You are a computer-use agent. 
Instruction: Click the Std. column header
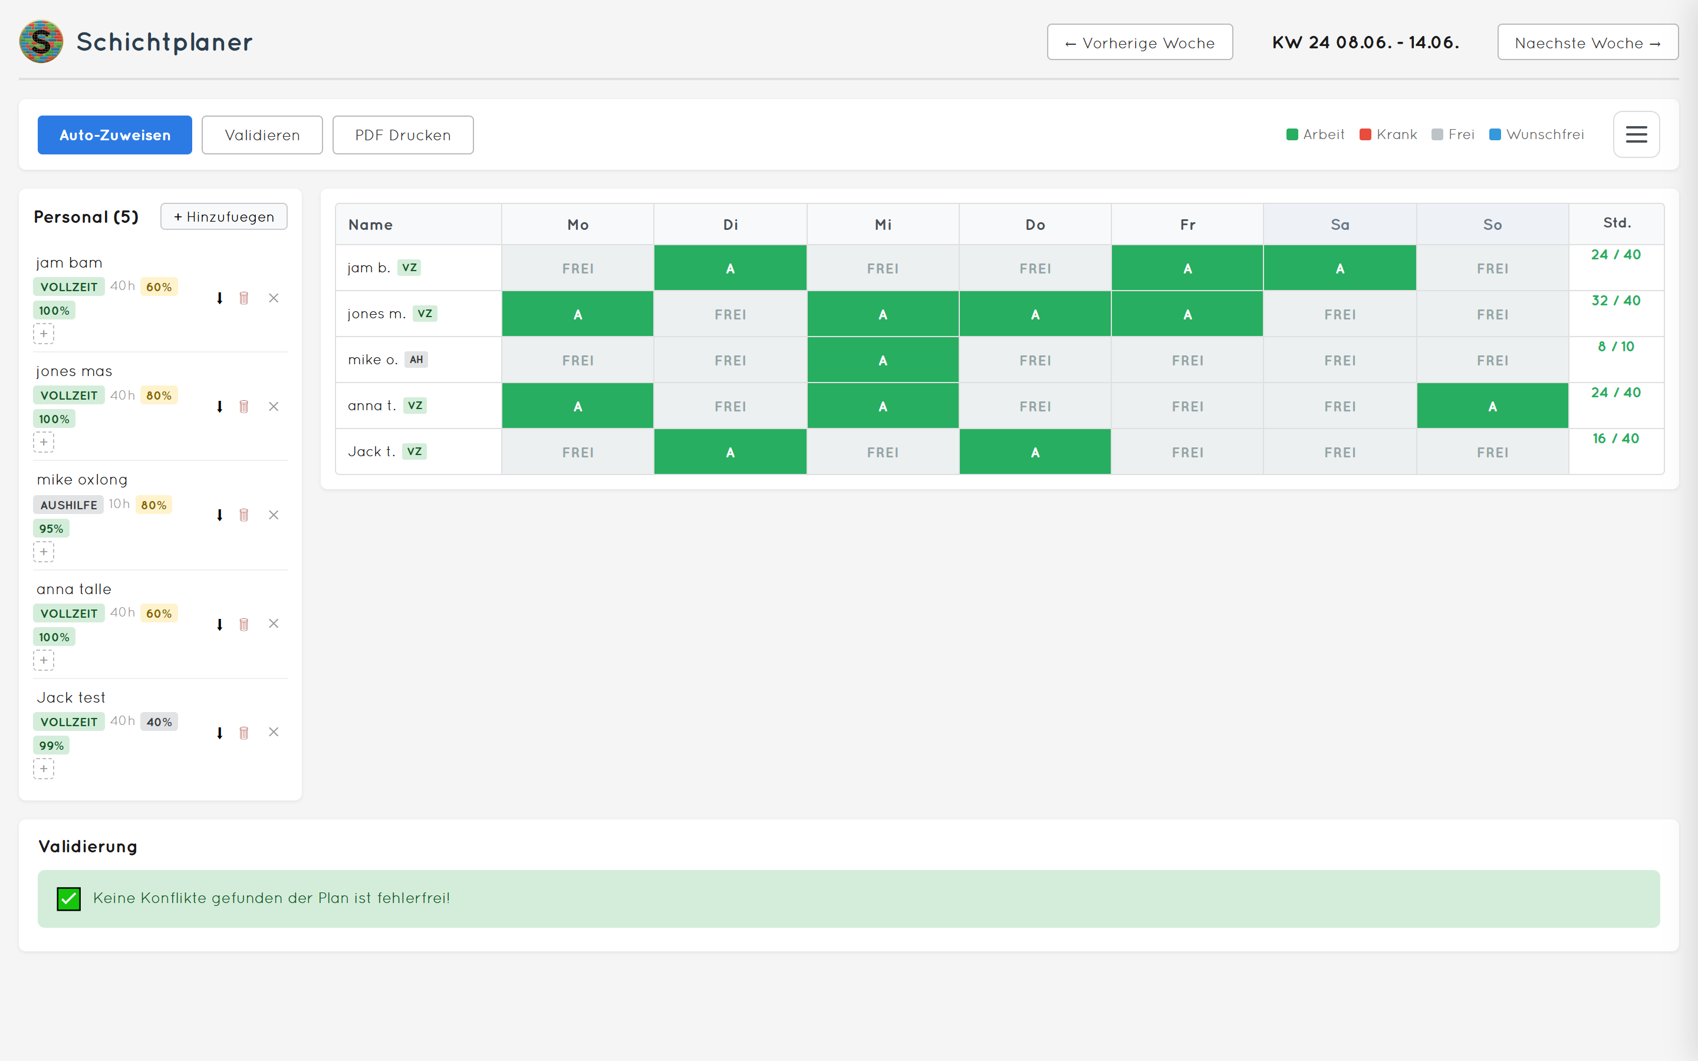[x=1617, y=223]
